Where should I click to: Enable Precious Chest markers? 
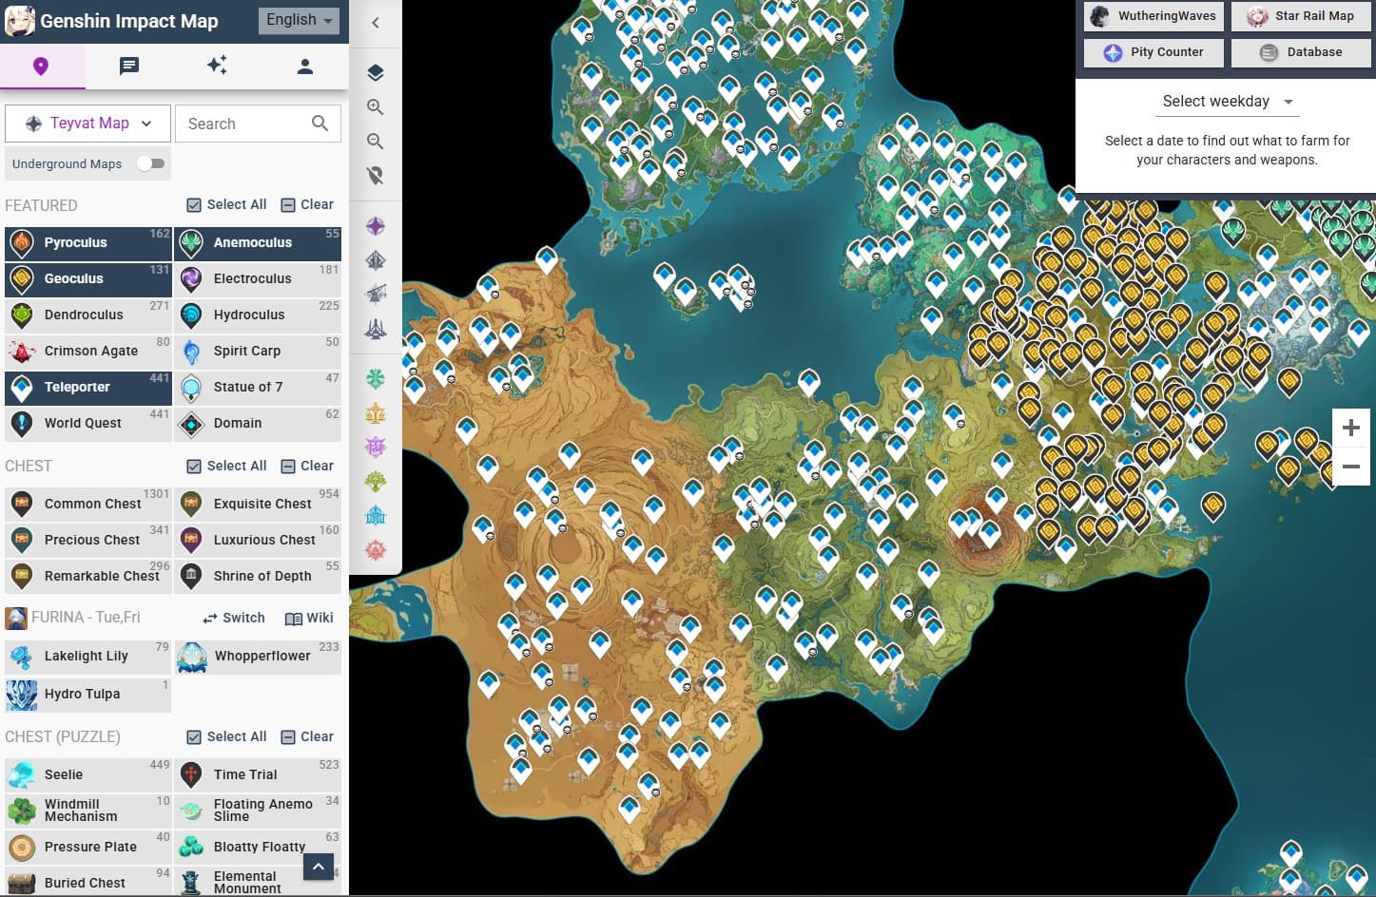(x=88, y=541)
